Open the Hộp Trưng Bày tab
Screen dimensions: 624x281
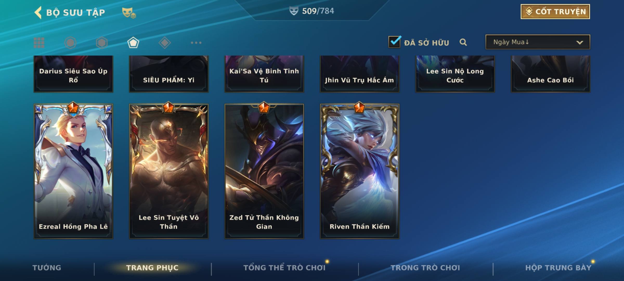coord(558,268)
